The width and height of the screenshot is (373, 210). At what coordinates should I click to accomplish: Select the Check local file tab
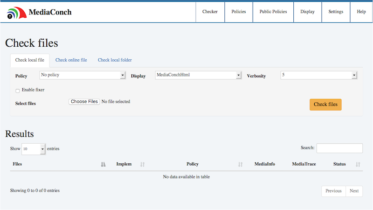point(30,60)
